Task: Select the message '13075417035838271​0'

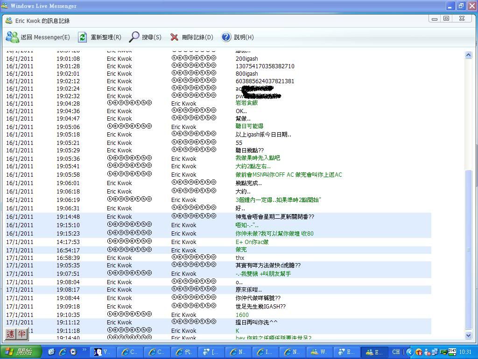Action: click(265, 66)
